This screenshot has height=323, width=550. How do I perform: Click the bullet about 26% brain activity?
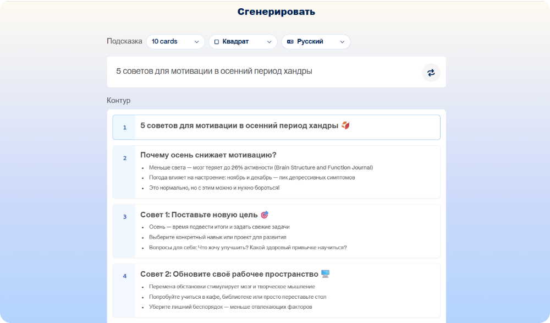pos(261,167)
